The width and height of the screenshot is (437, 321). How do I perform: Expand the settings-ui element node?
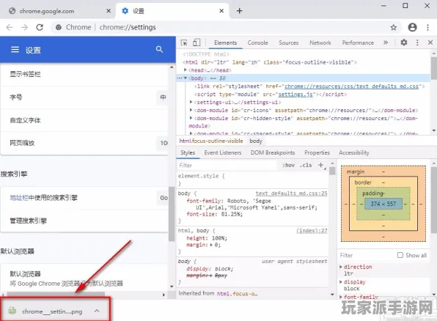click(191, 102)
